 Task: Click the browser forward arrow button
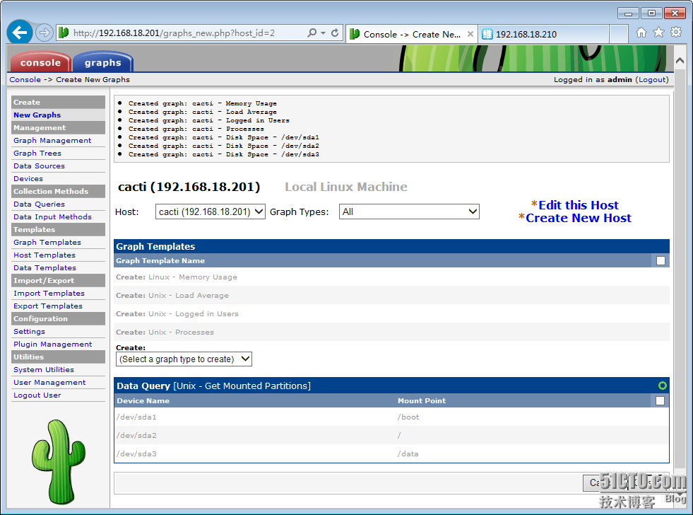[45, 33]
